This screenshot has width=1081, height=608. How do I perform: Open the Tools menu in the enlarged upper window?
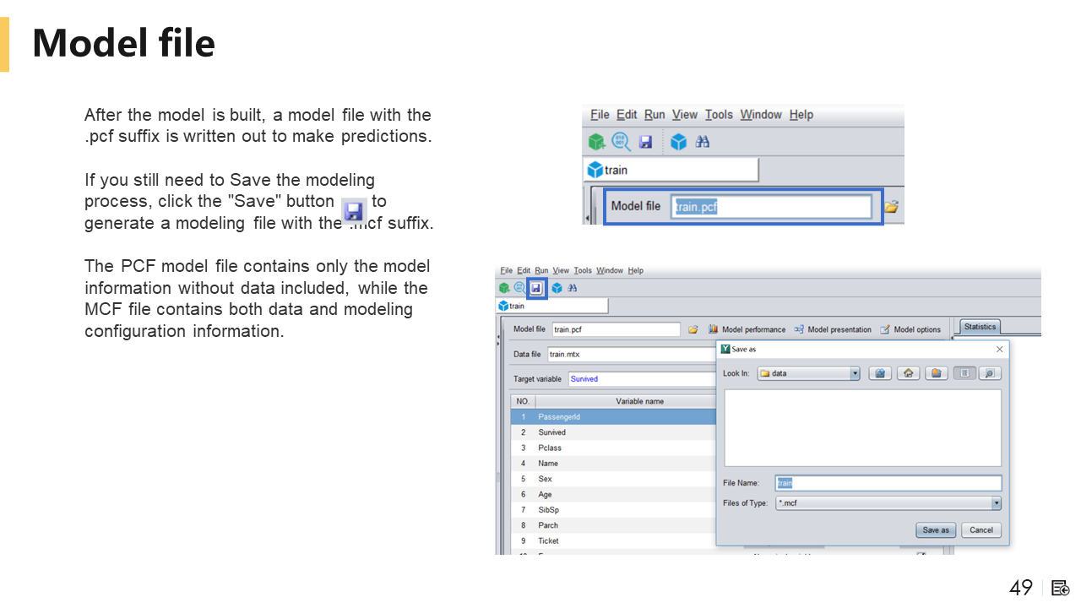tap(720, 115)
